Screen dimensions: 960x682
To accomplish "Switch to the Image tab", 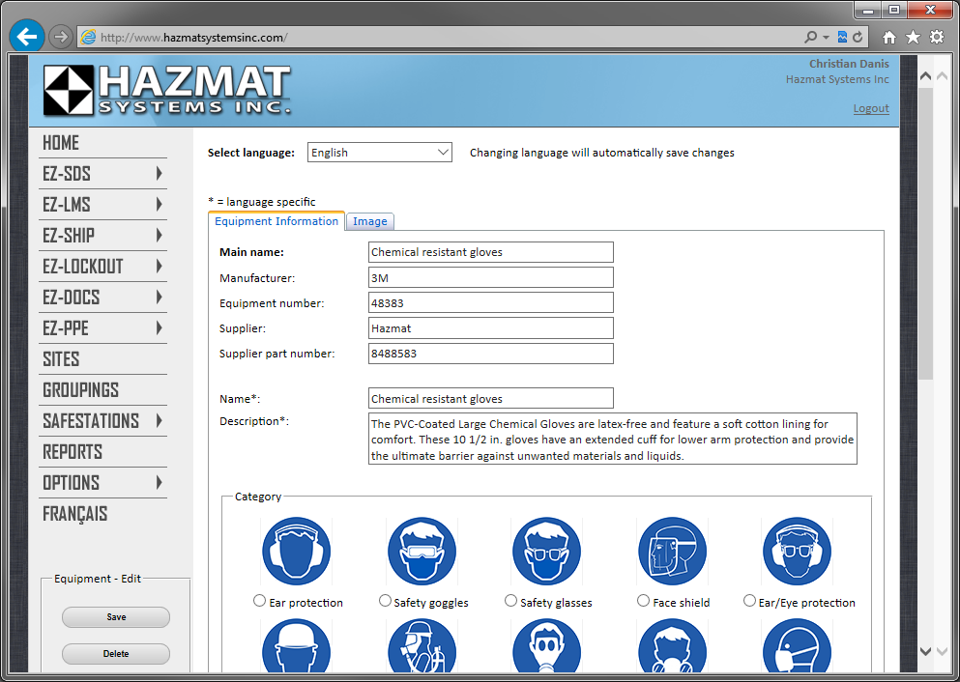I will coord(369,221).
